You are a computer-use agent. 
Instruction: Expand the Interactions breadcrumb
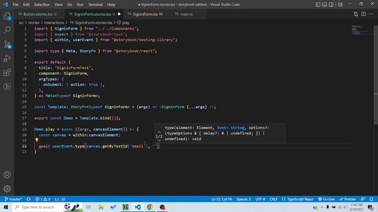point(54,22)
